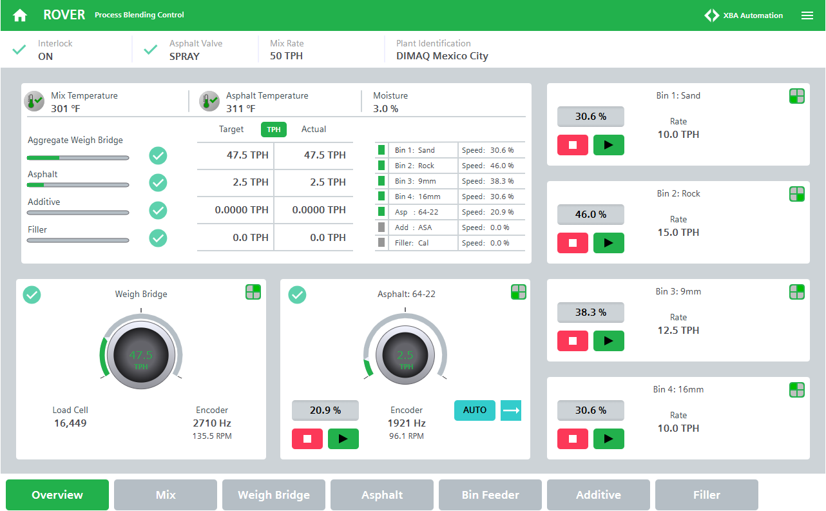Click Aggregate Weigh Bridge status check icon

coord(158,155)
